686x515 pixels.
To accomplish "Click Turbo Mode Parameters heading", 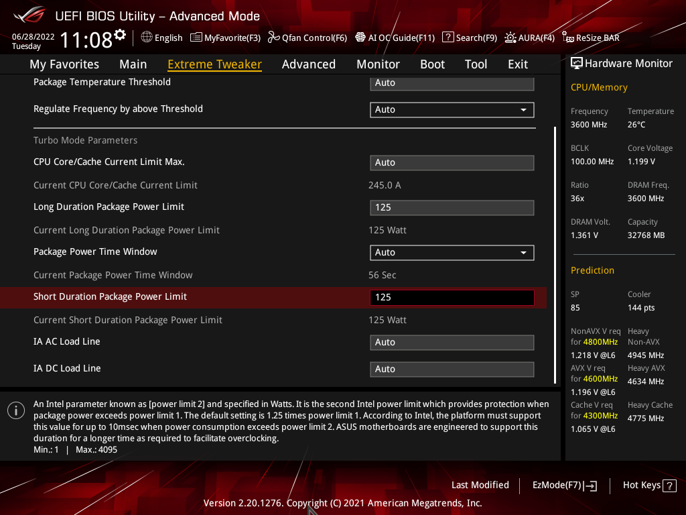I will pos(85,140).
